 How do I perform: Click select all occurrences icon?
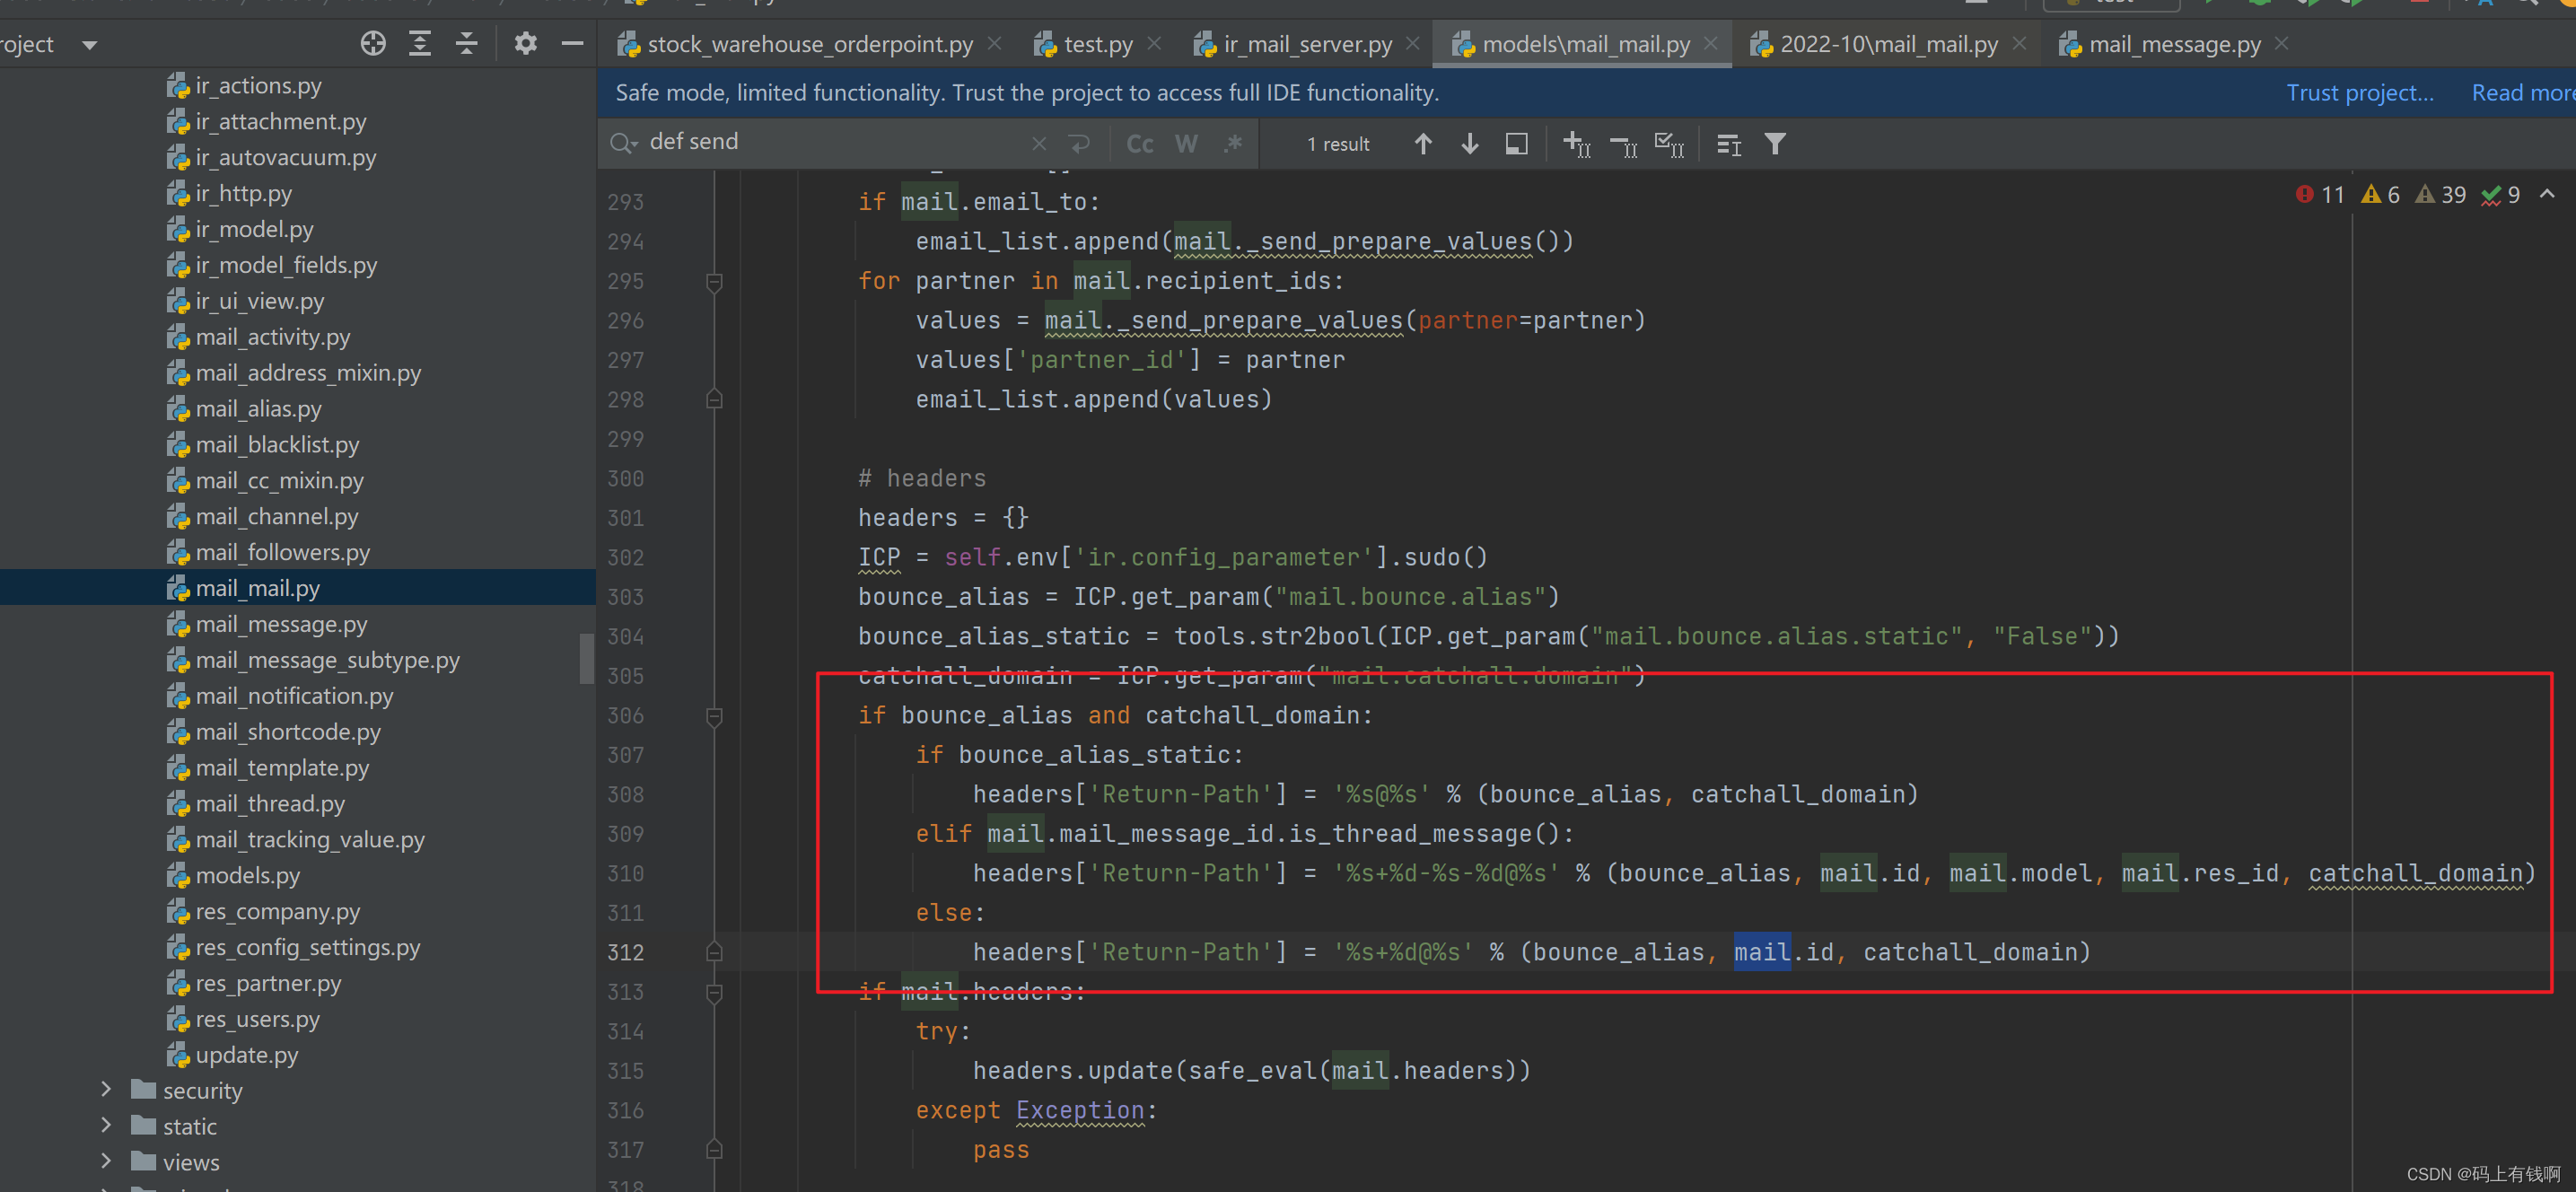click(x=1669, y=144)
